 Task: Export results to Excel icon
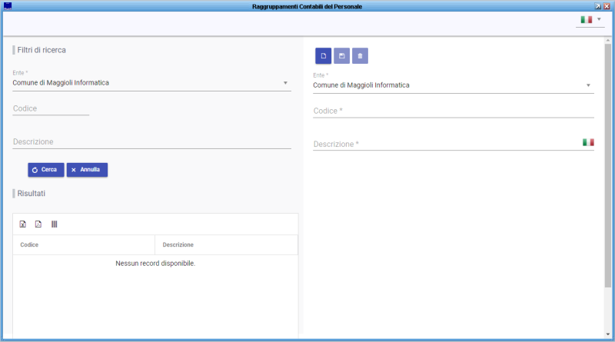[23, 224]
